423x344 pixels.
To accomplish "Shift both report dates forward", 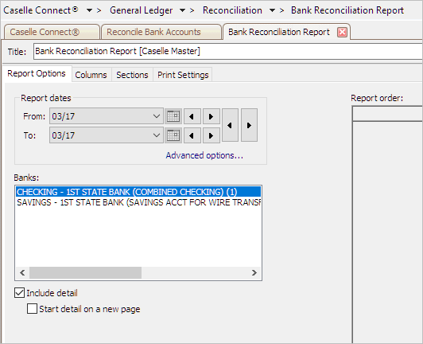I will pos(250,125).
